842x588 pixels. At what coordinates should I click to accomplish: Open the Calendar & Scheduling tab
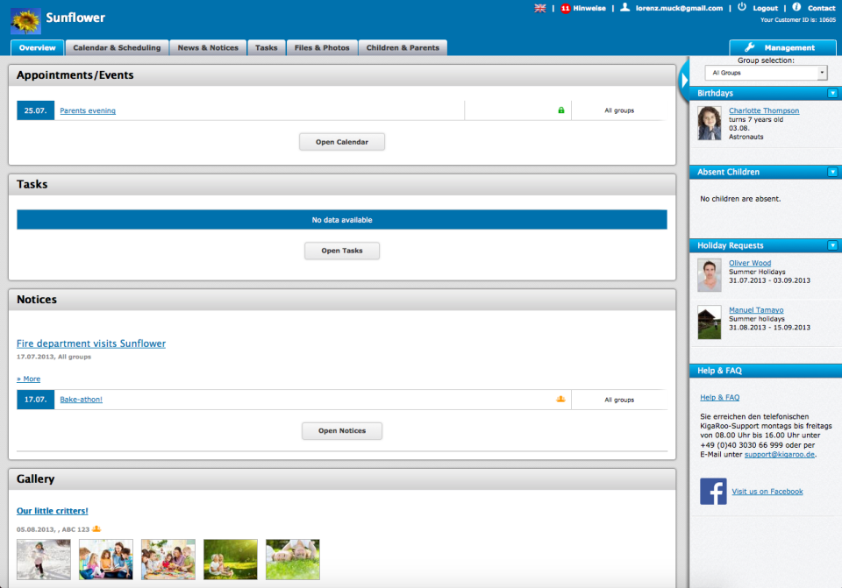[117, 47]
